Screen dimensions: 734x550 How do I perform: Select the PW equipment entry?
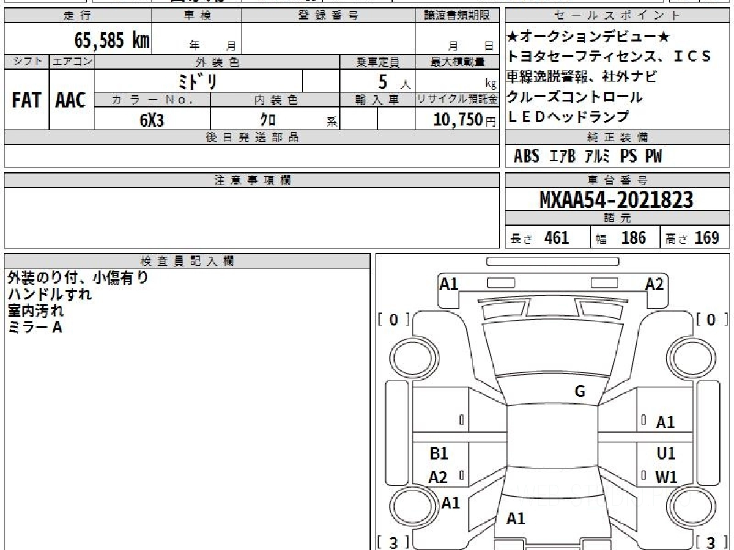click(653, 156)
